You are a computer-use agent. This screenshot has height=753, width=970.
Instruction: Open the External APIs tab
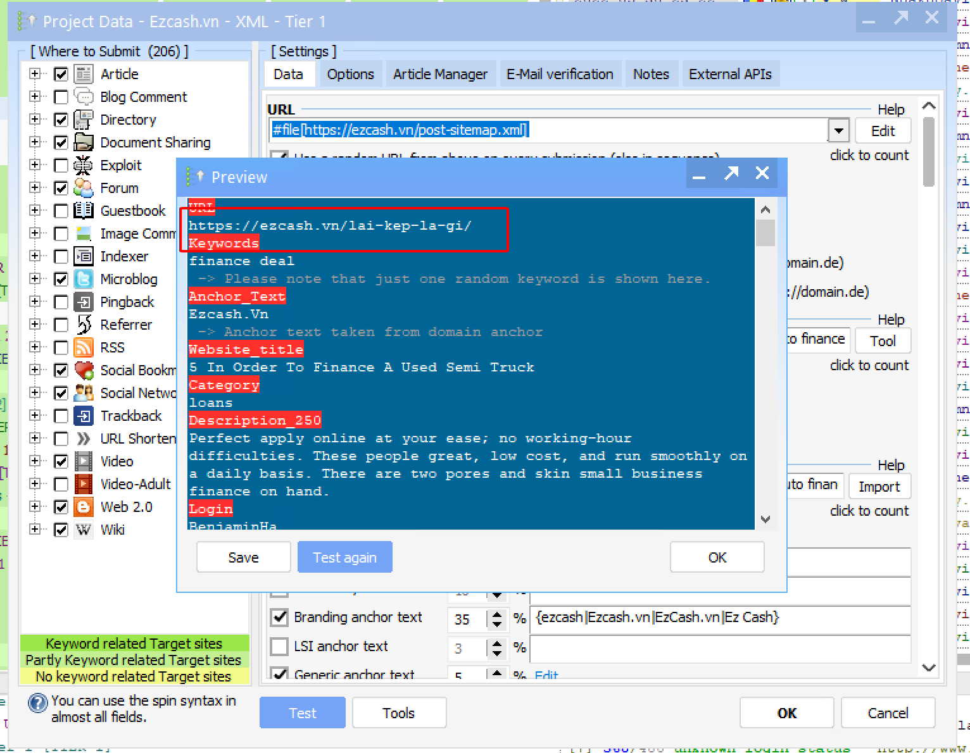pyautogui.click(x=730, y=74)
